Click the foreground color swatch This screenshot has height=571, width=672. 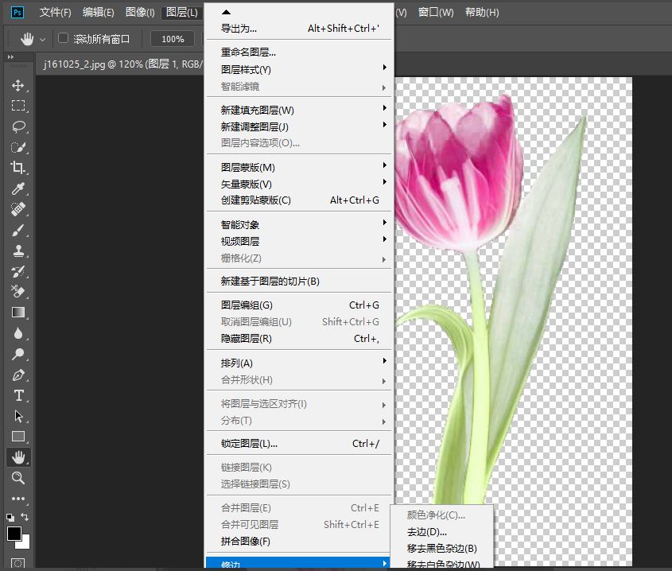tap(14, 534)
